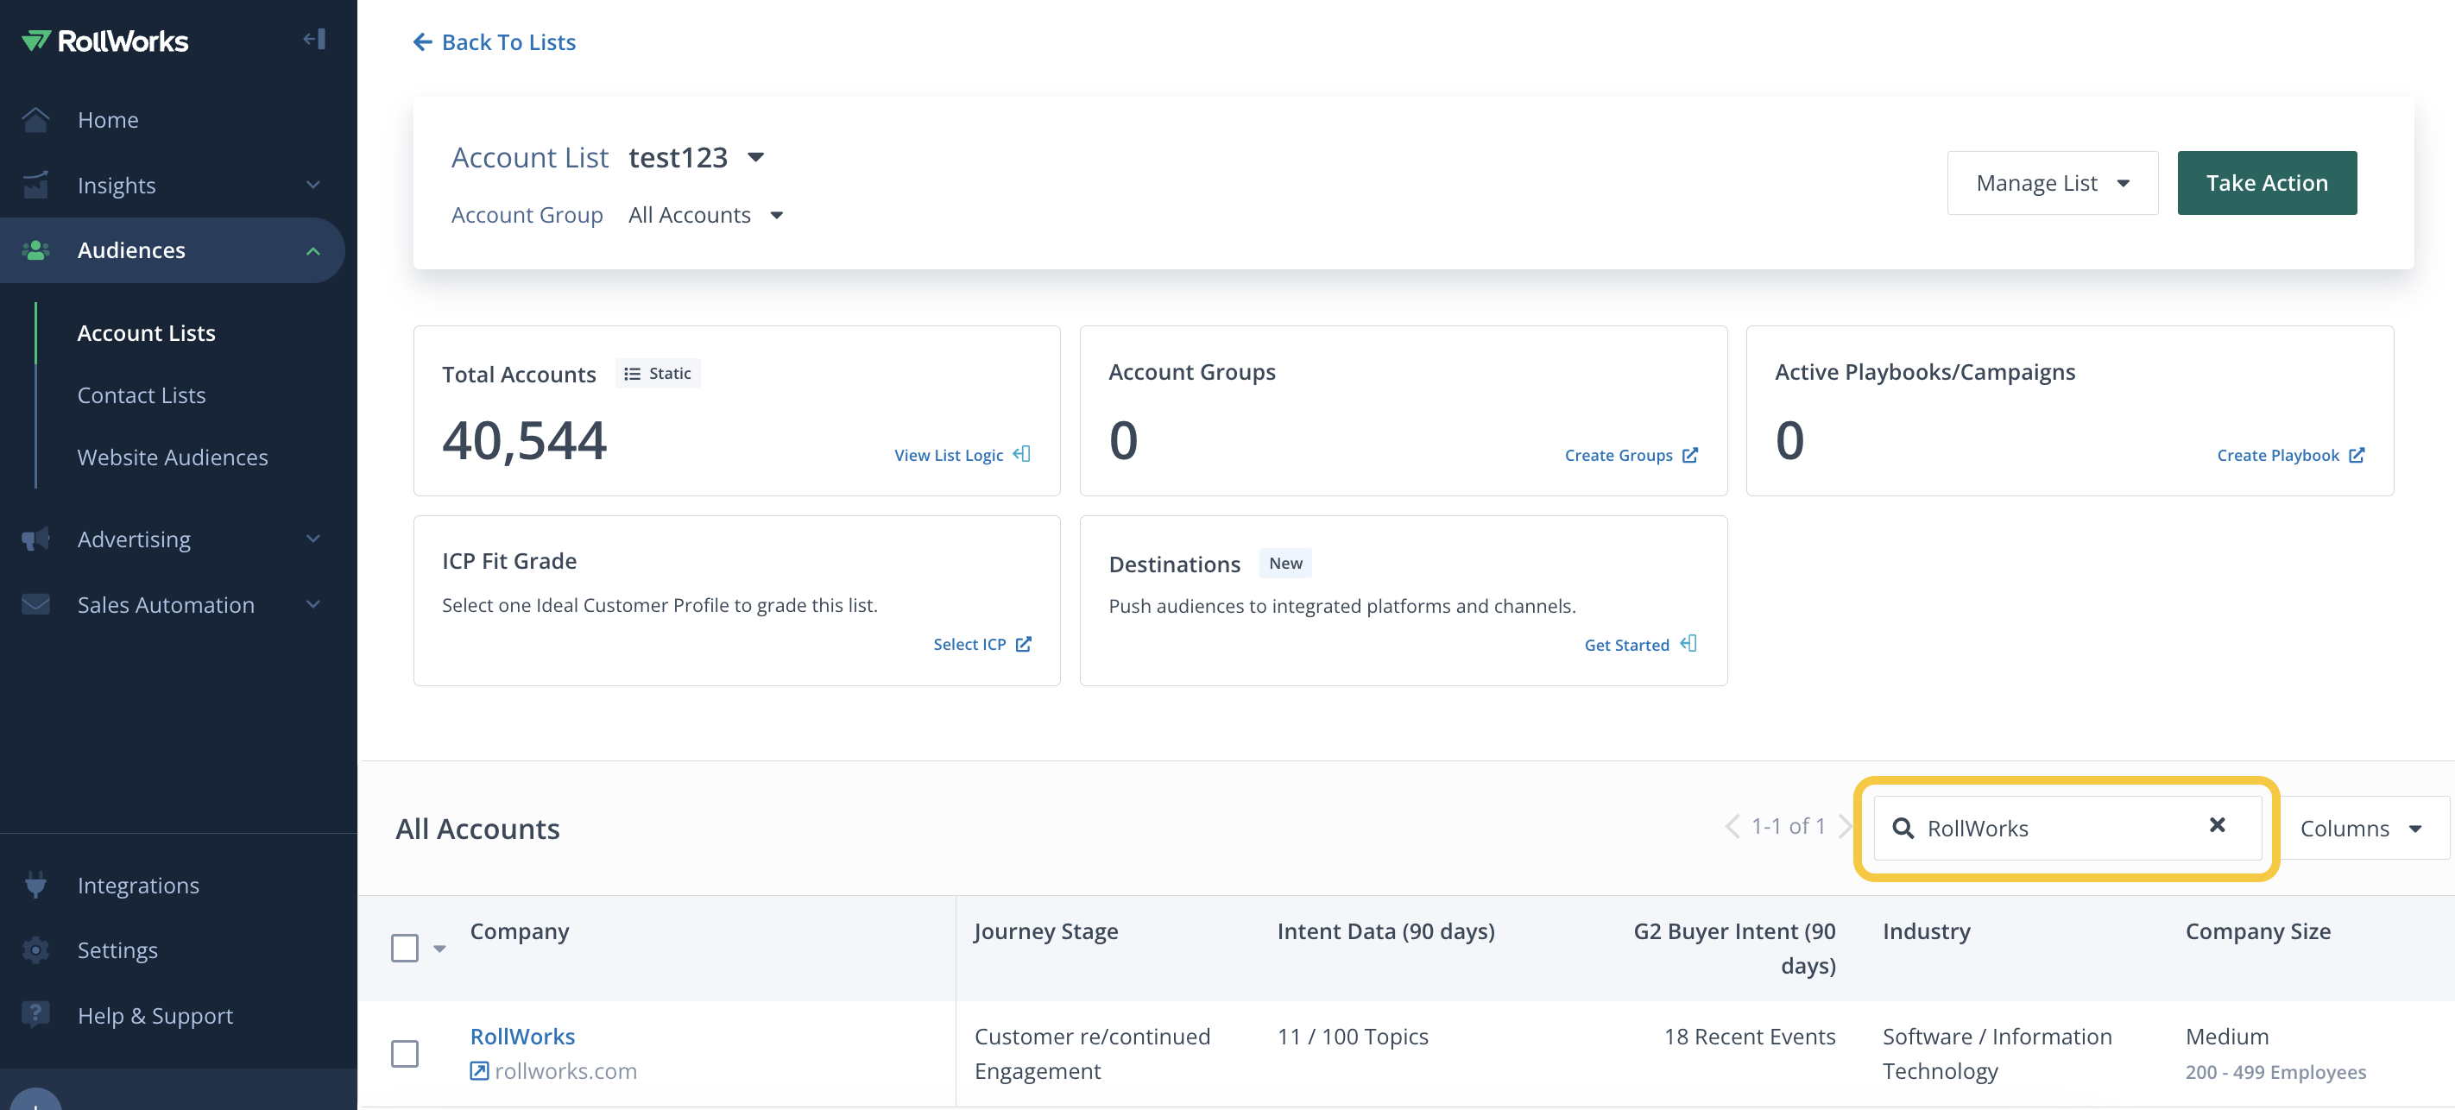2455x1110 pixels.
Task: Open the test123 account list dropdown
Action: tap(756, 157)
